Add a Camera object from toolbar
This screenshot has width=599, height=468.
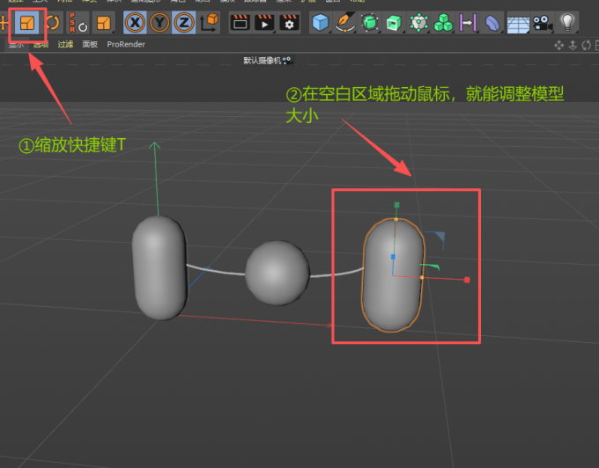pos(543,23)
